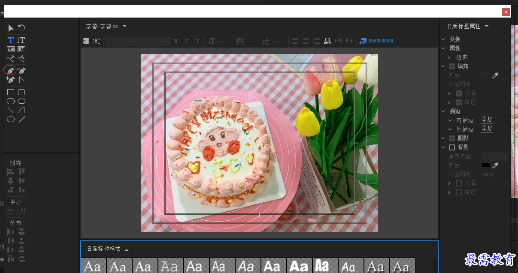
Task: Toggle fill 光泽 (Sheen) checkbox
Action: tap(459, 93)
